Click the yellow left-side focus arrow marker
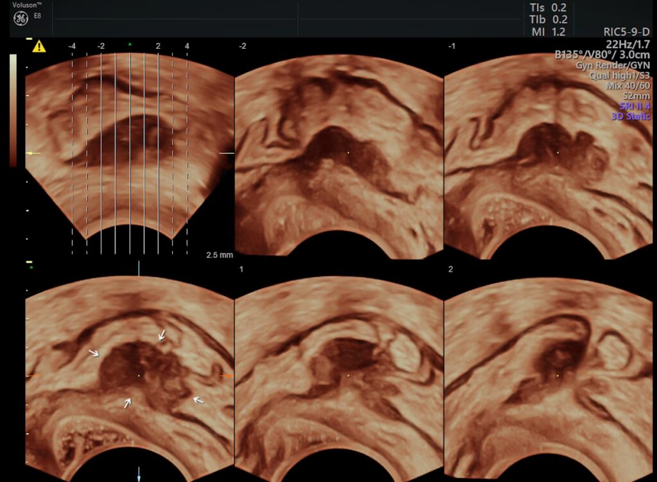Screen dimensions: 657x482 tap(33, 153)
